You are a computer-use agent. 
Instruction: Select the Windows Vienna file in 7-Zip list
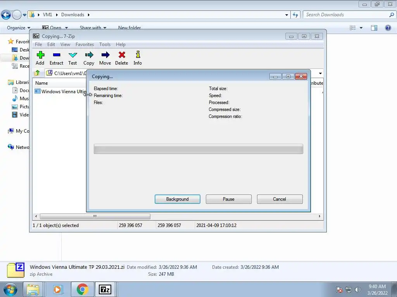click(x=60, y=91)
